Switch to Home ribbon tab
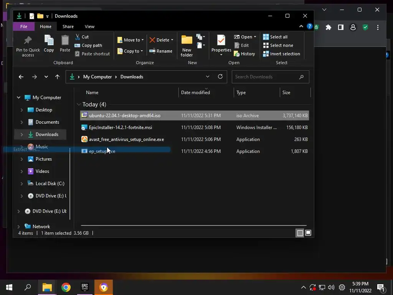 pos(46,27)
